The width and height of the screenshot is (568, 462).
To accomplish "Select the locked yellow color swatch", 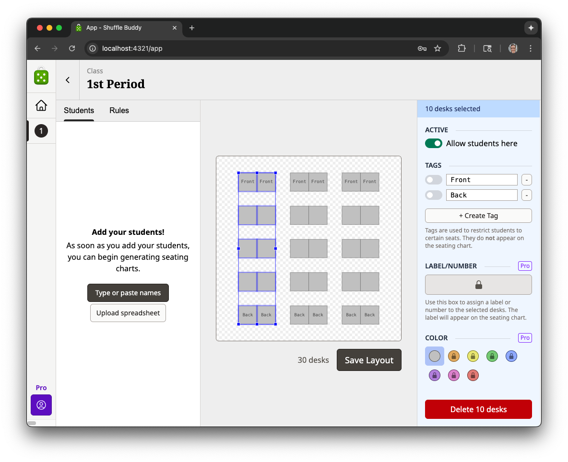I will (x=473, y=357).
